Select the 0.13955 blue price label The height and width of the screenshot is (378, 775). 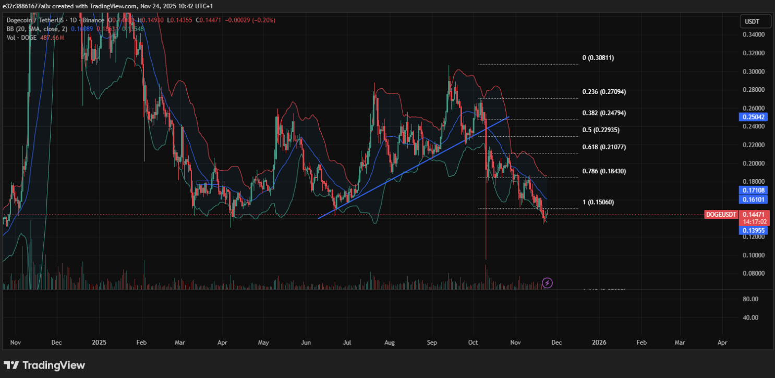753,230
